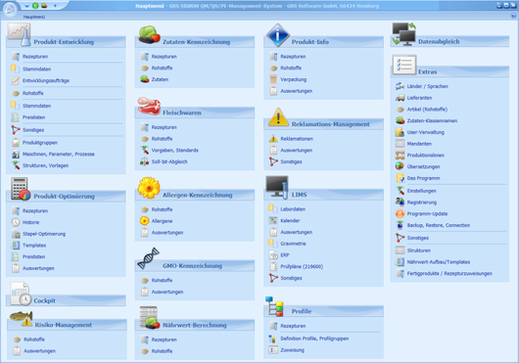Image resolution: width=519 pixels, height=363 pixels.
Task: Click the Allergen-Kennzeichnung yellow flower icon
Action: (x=149, y=188)
